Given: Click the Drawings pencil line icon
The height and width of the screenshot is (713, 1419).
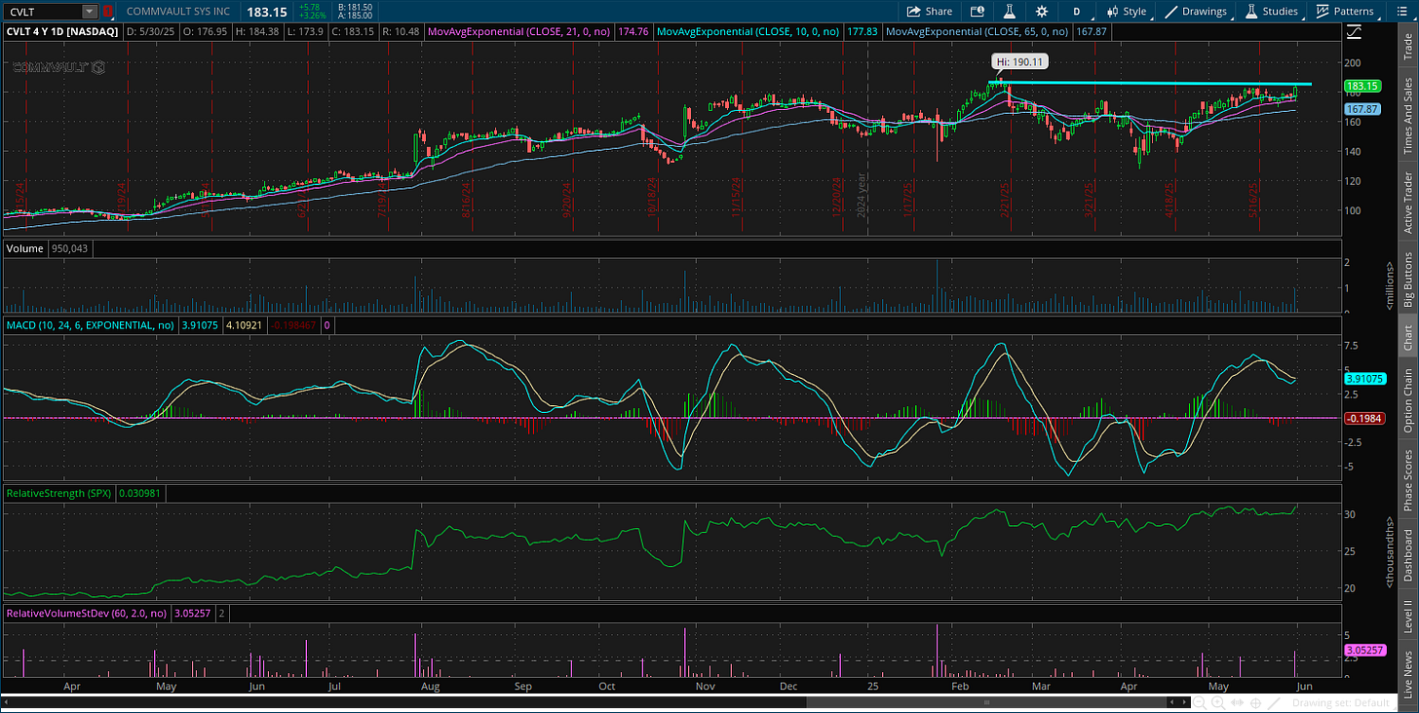Looking at the screenshot, I should point(1172,12).
